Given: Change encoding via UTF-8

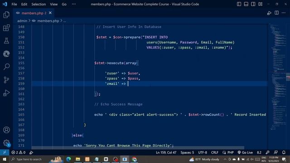Looking at the screenshot, I should coord(203,153).
